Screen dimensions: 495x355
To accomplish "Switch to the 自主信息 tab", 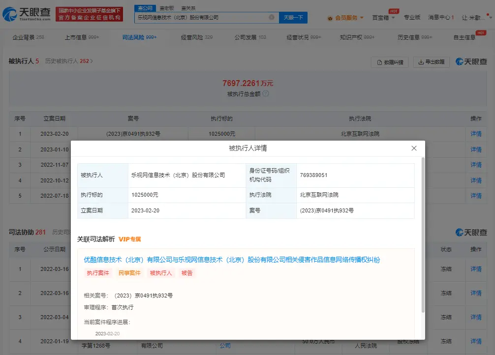I will coord(464,37).
